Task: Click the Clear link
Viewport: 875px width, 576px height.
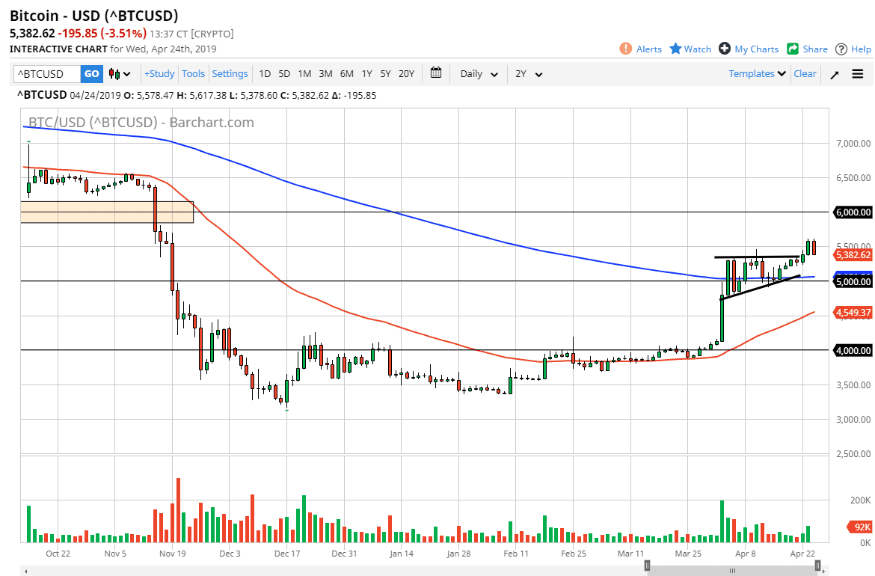Action: tap(805, 73)
